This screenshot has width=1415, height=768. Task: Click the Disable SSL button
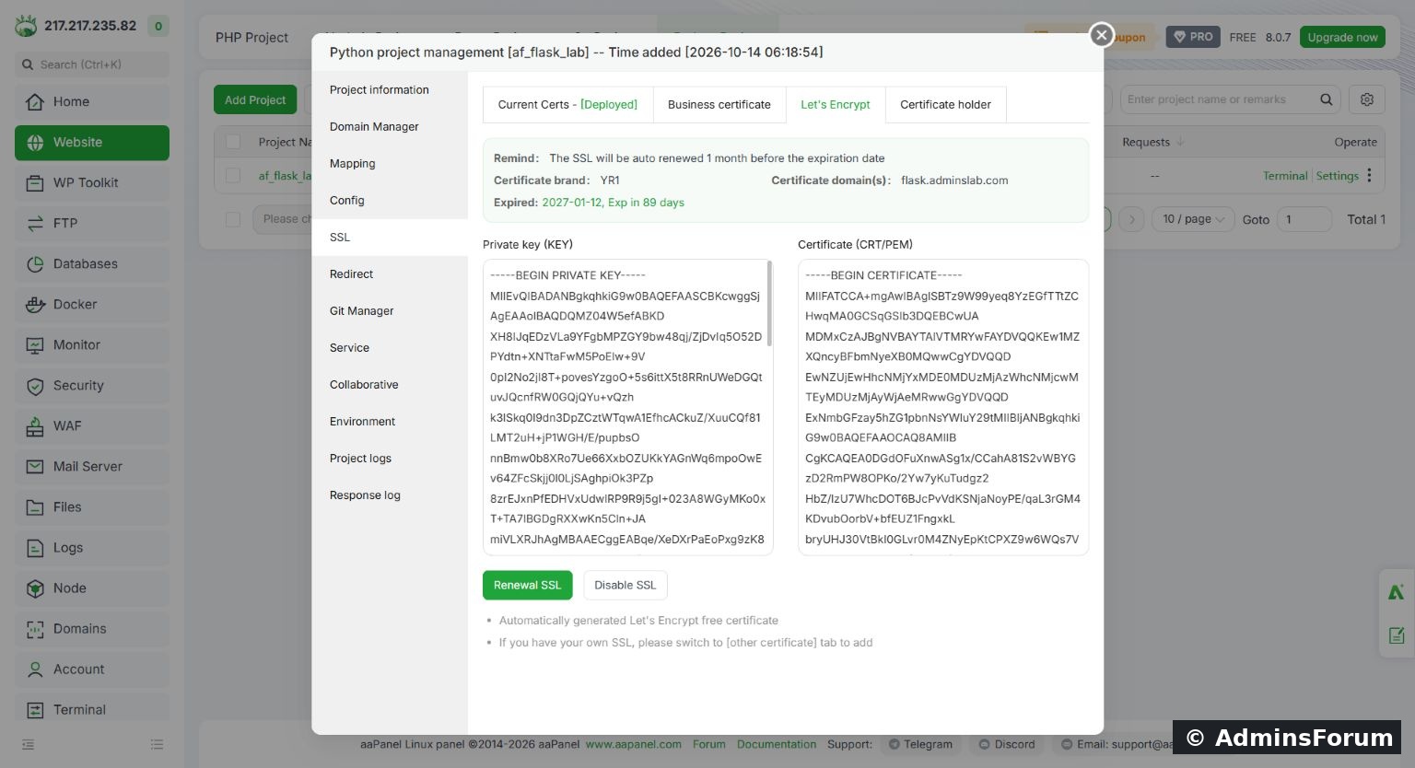pyautogui.click(x=626, y=586)
